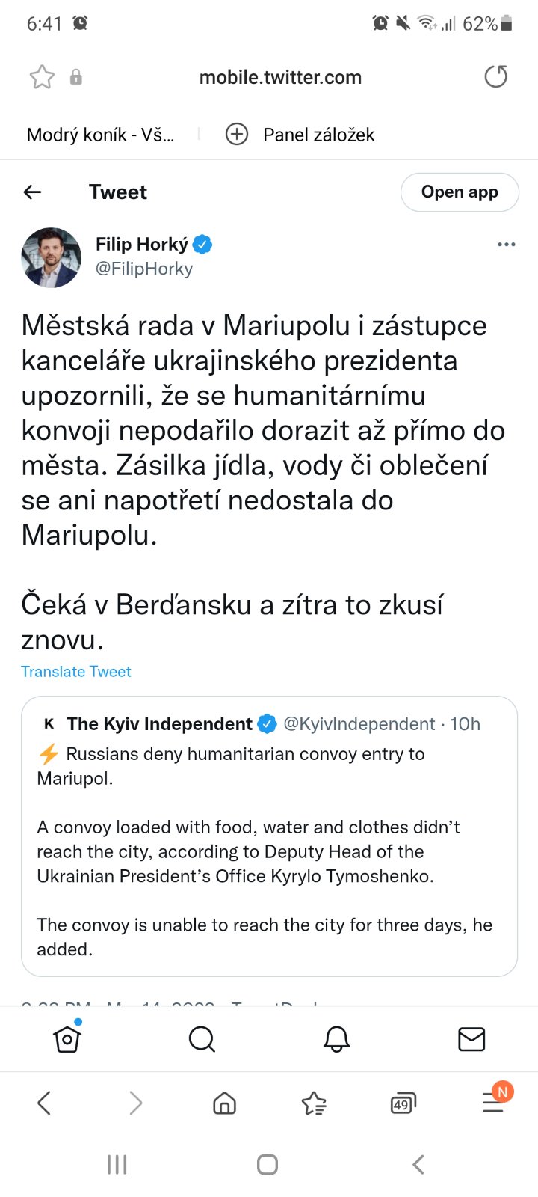Tap the Translate Tweet link
The height and width of the screenshot is (1197, 538).
pos(76,672)
